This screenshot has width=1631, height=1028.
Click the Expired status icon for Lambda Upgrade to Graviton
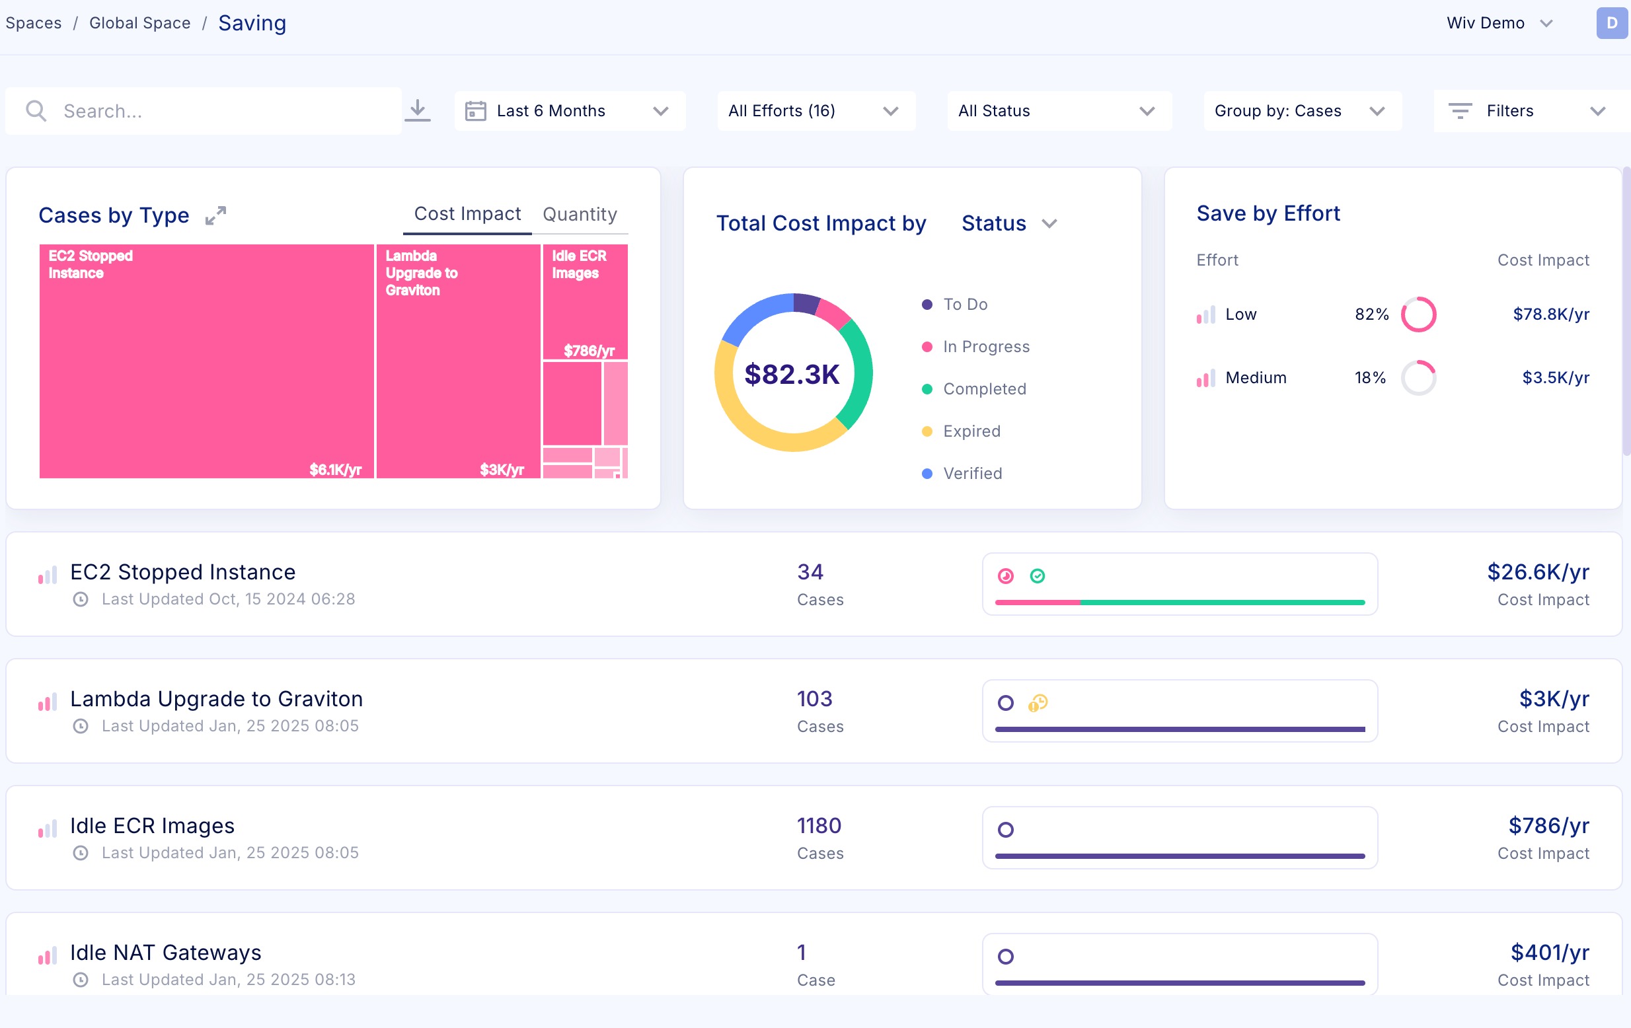pos(1038,703)
